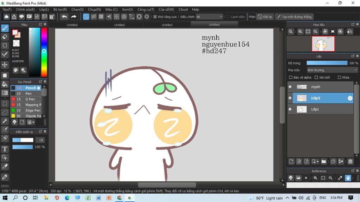360x202 pixels.
Task: Float the Lớp layer panel
Action: [353, 56]
